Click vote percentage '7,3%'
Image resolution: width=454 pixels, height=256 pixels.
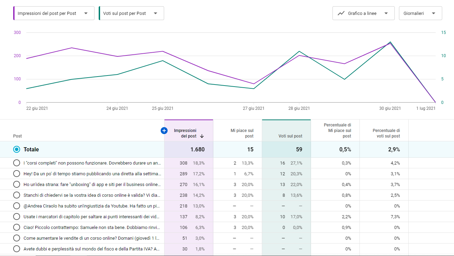(x=395, y=217)
